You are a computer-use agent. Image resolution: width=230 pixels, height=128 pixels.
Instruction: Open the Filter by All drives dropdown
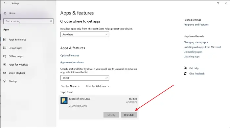click(98, 86)
